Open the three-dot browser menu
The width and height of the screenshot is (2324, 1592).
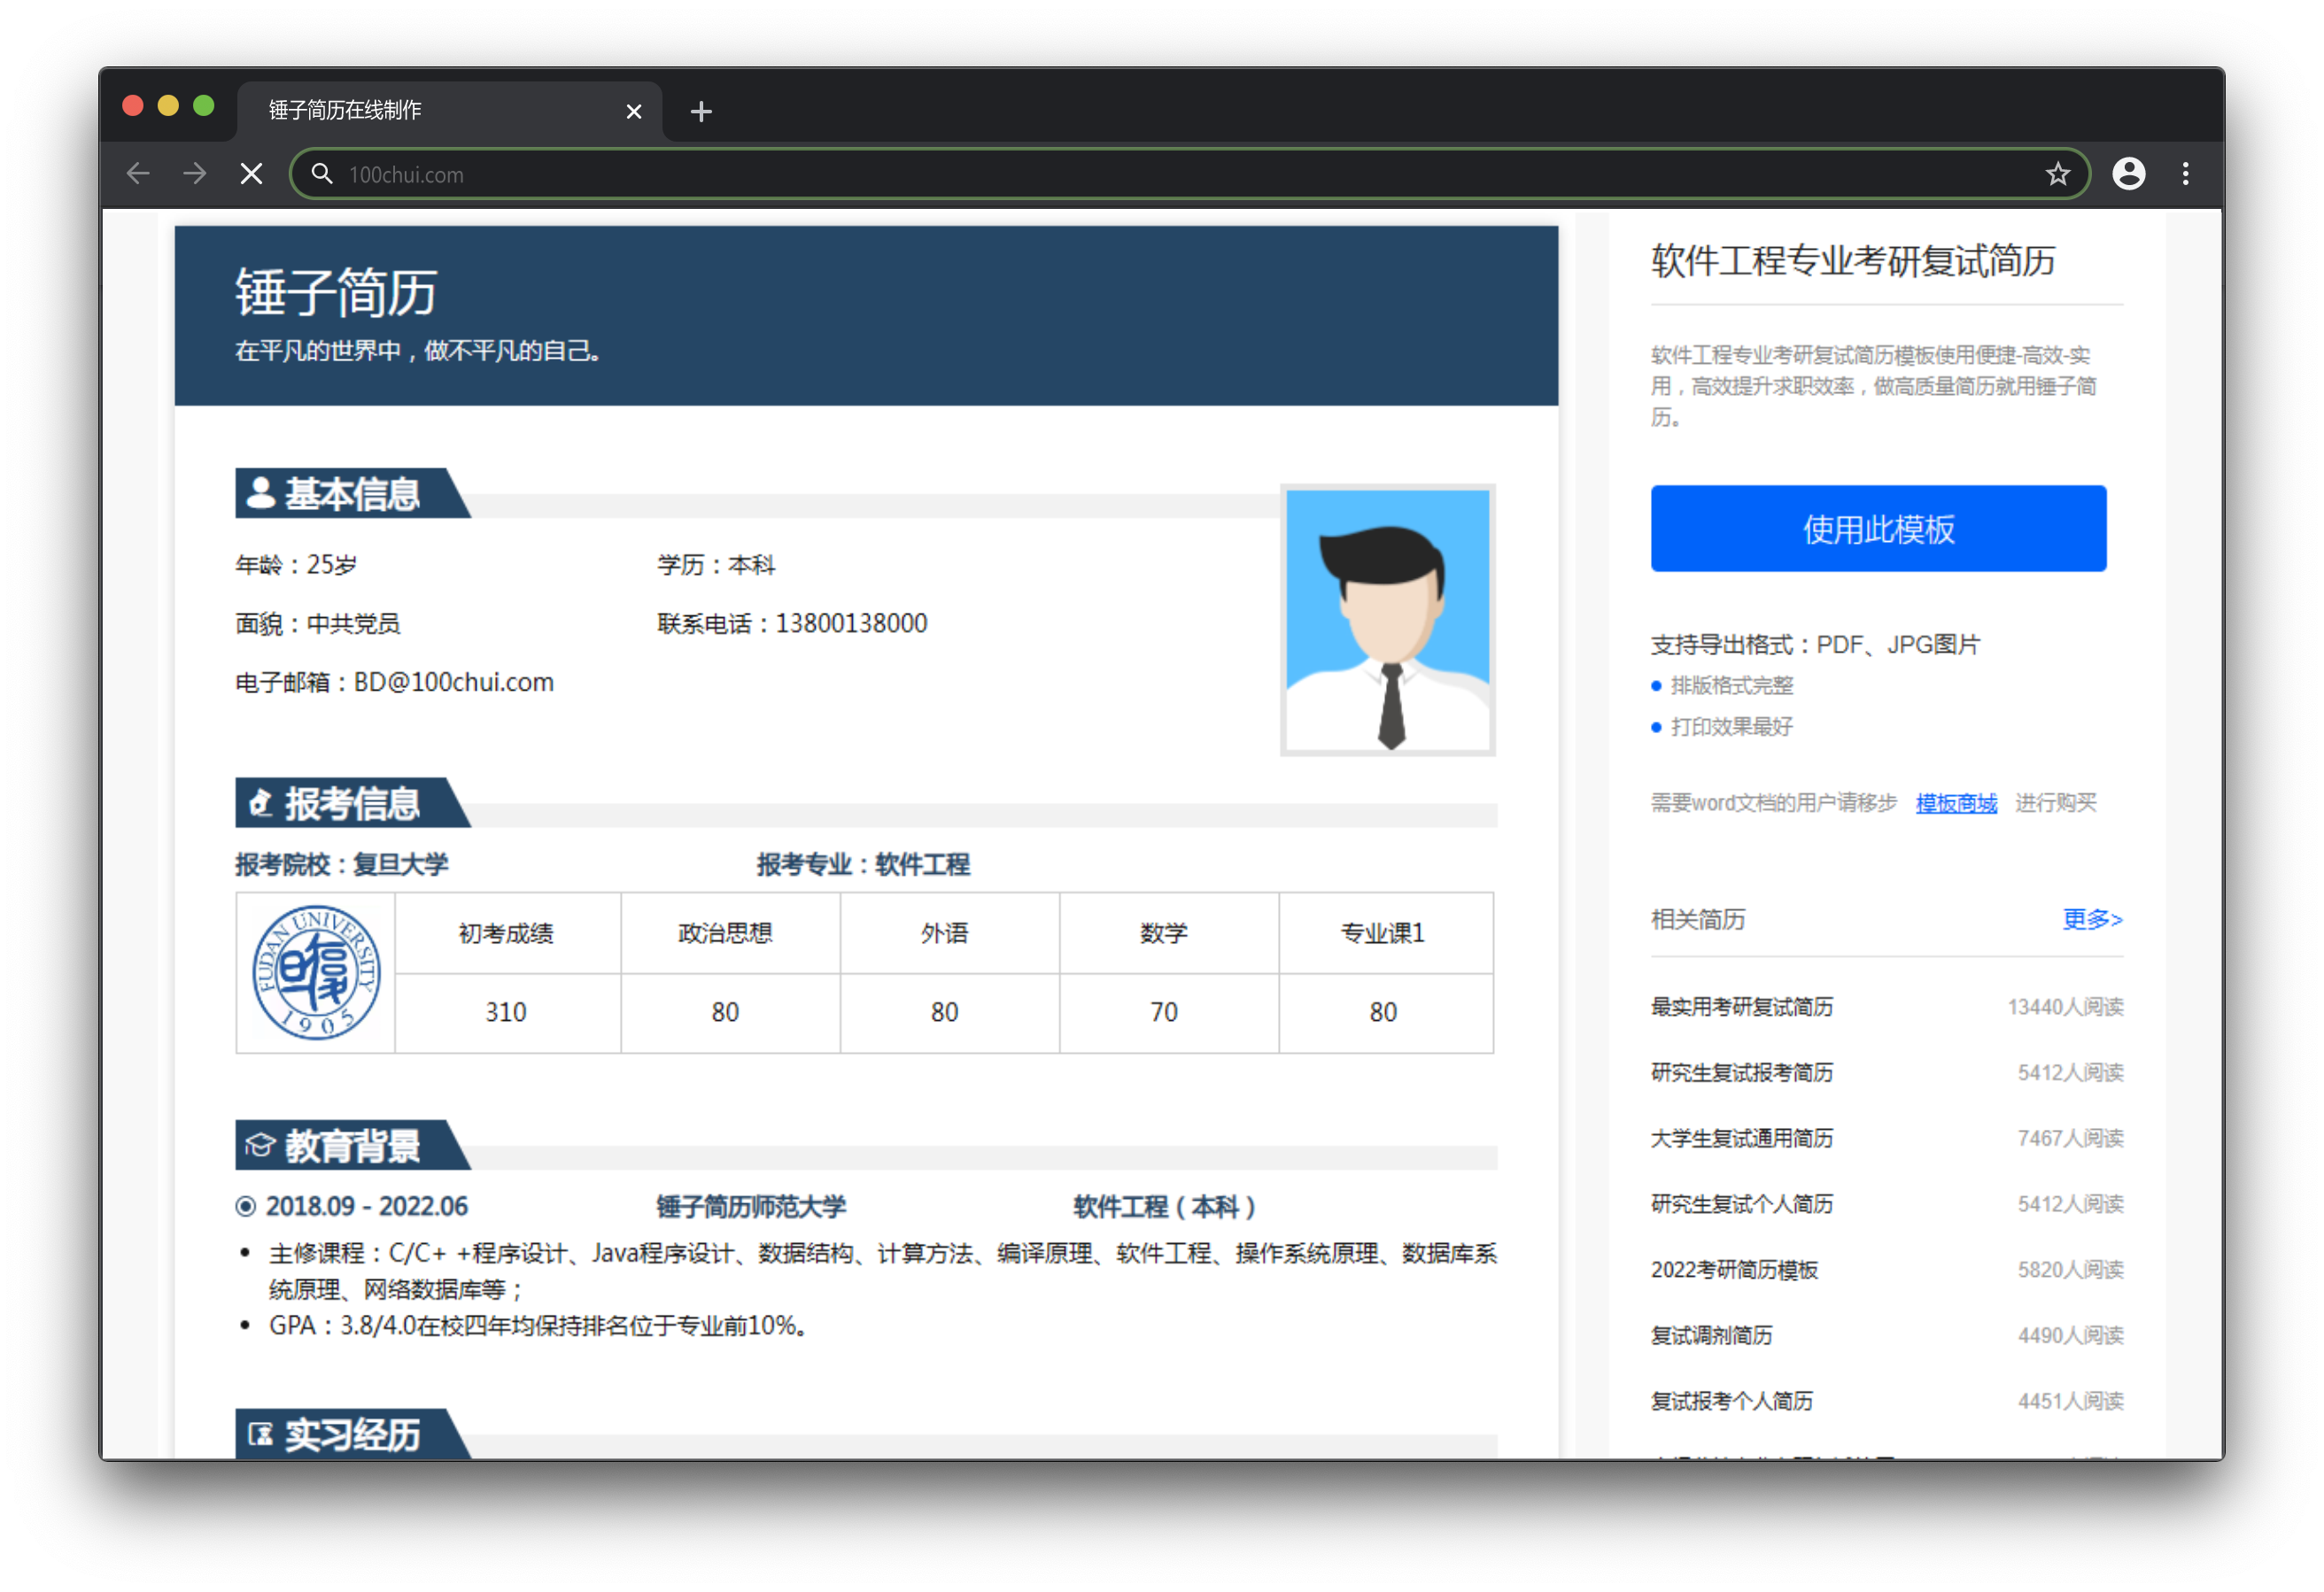[2185, 174]
